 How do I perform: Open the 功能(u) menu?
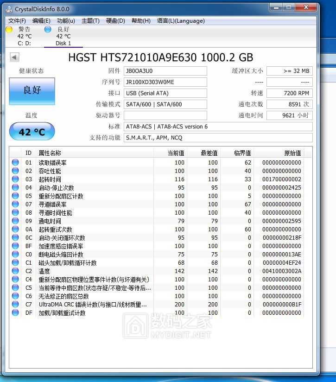(66, 21)
